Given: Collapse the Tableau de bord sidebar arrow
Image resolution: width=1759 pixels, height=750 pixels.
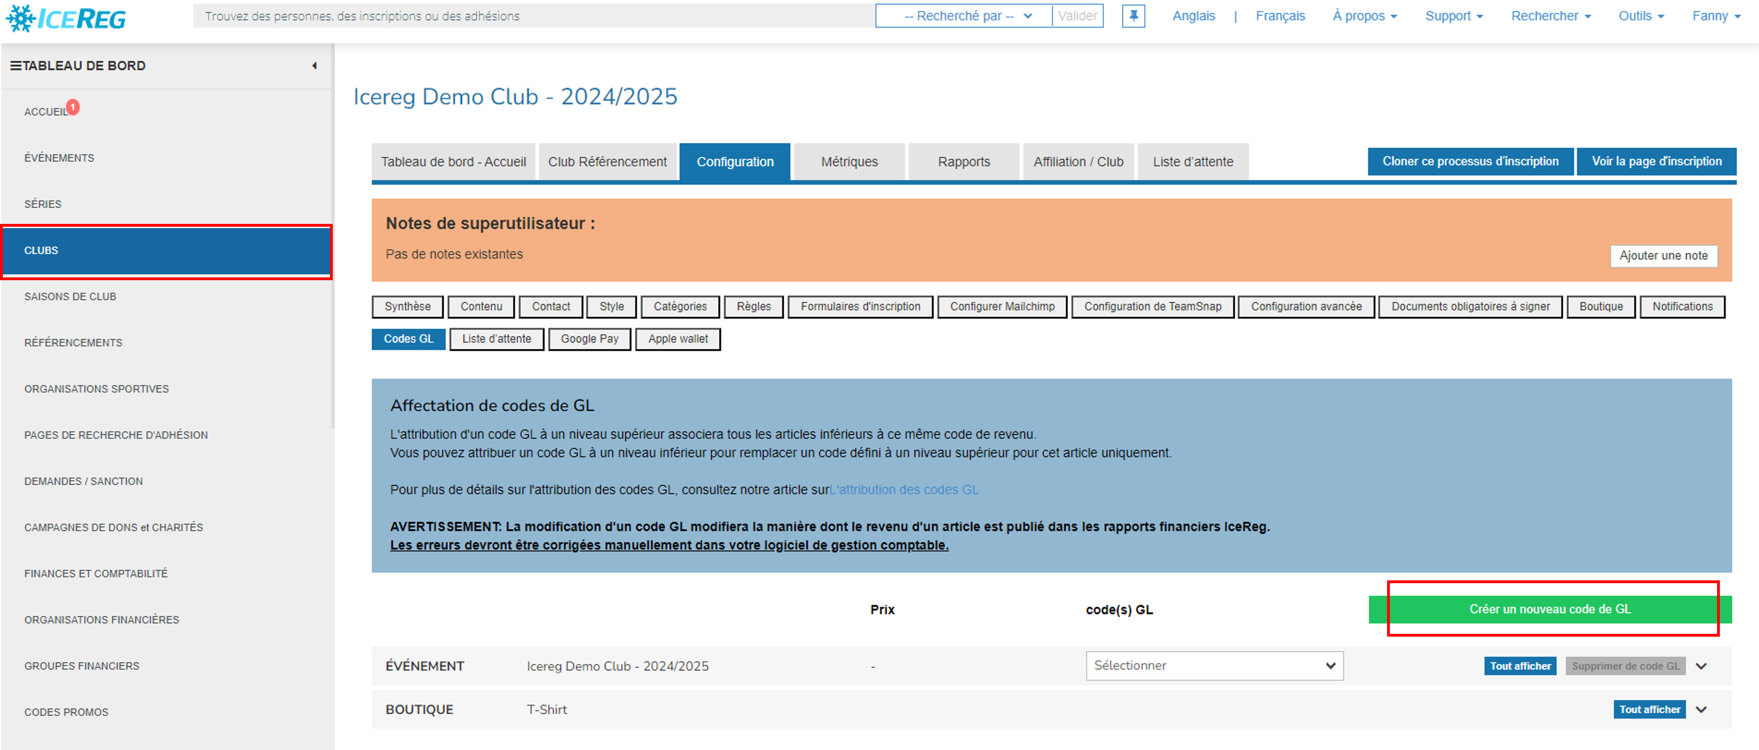Looking at the screenshot, I should point(314,65).
